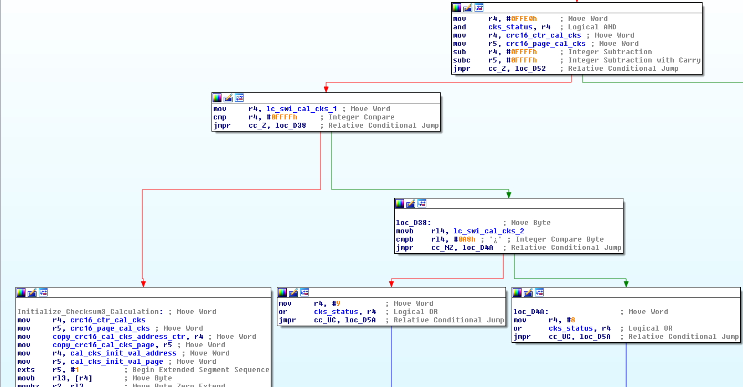Click crc16_page_cal_cks in Initialize_Checksum3 block
The height and width of the screenshot is (387, 743).
coord(110,328)
